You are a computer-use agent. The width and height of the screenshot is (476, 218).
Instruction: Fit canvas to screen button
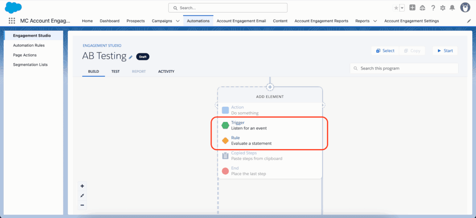point(82,196)
